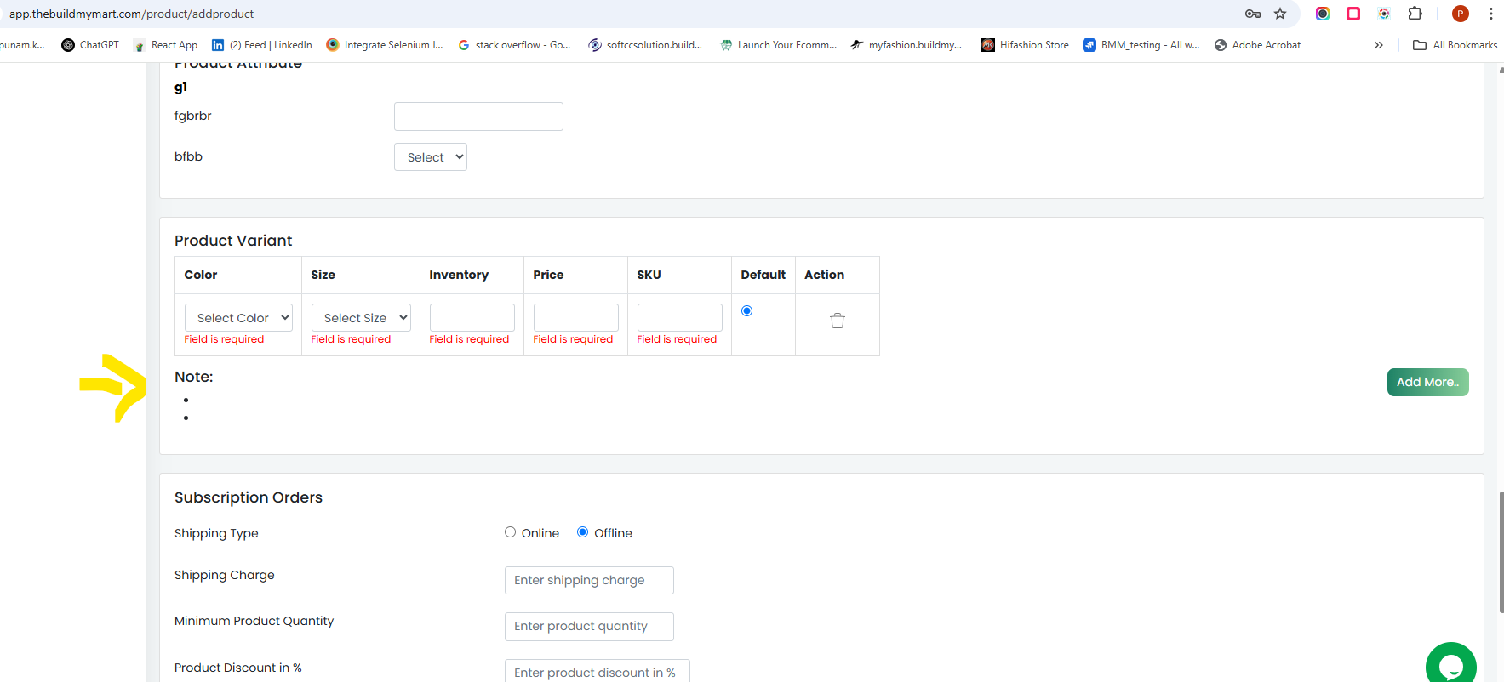Image resolution: width=1504 pixels, height=682 pixels.
Task: Open the softccsolution bookmark
Action: (645, 45)
